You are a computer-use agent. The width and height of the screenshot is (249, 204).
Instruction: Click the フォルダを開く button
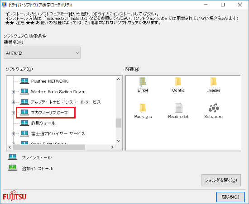tap(221, 180)
